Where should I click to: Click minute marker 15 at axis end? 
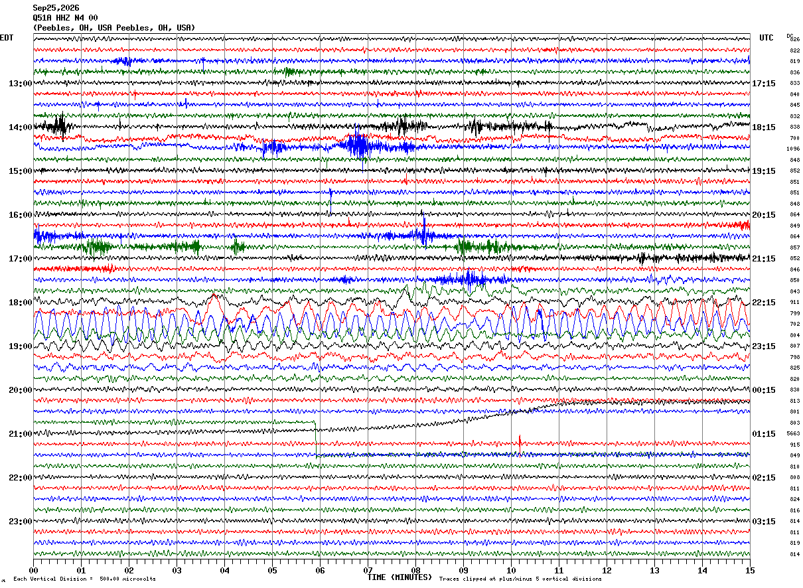coord(750,570)
